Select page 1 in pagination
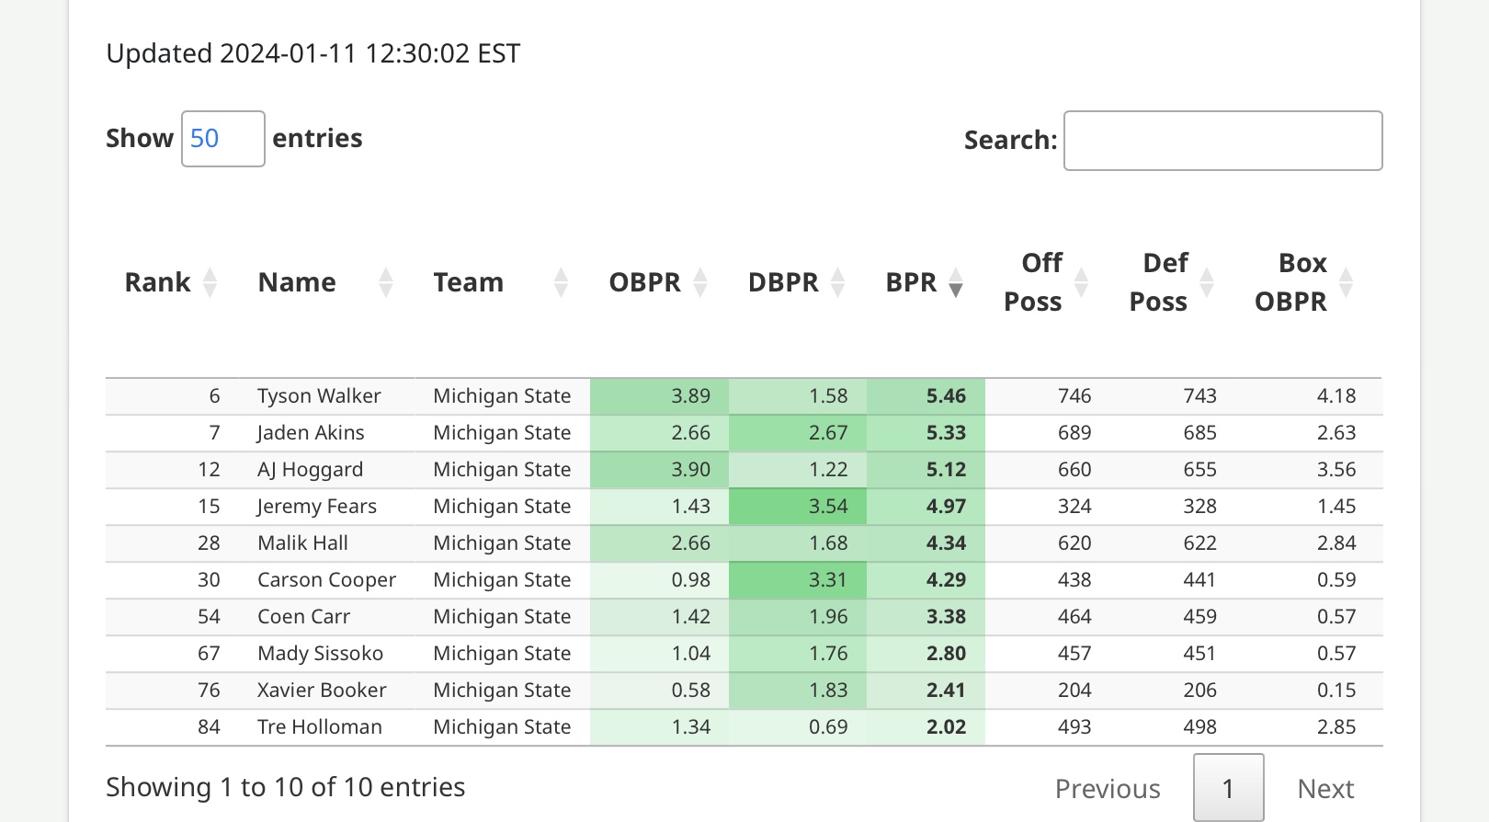This screenshot has height=822, width=1489. click(1228, 788)
